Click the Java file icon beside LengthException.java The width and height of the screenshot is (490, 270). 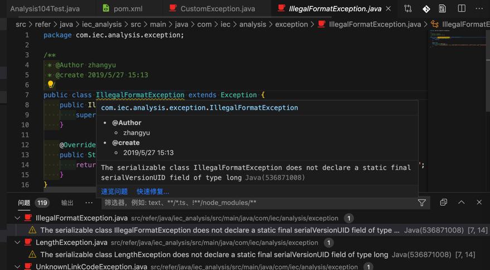28,242
